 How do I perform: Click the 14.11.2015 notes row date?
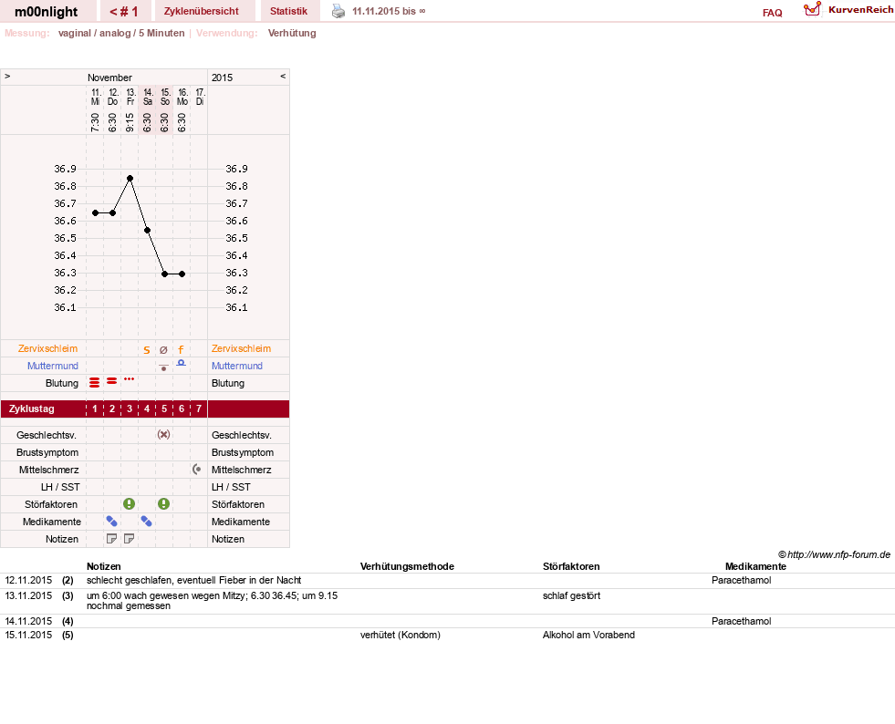click(x=28, y=621)
